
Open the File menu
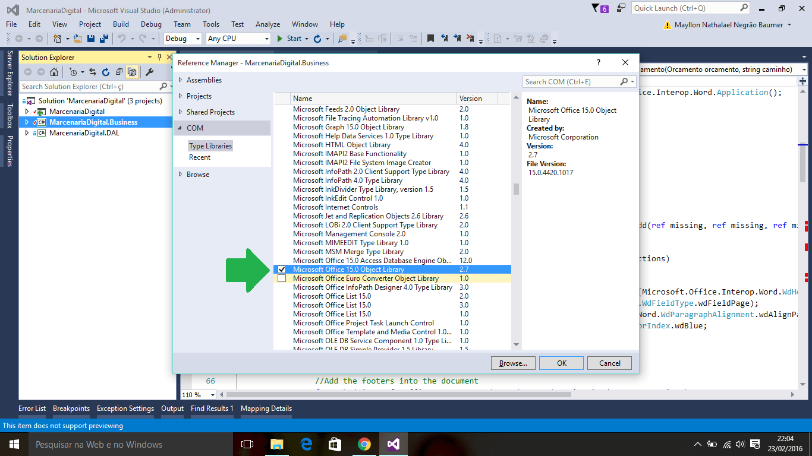pyautogui.click(x=11, y=24)
